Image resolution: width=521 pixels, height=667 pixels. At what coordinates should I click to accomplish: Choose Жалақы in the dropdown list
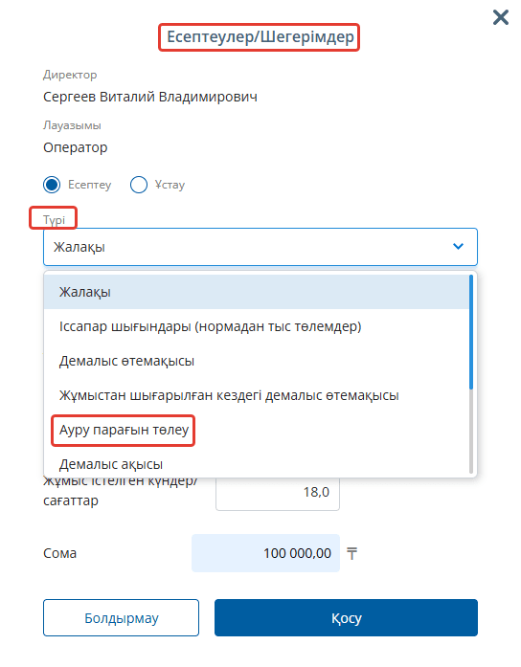[257, 292]
